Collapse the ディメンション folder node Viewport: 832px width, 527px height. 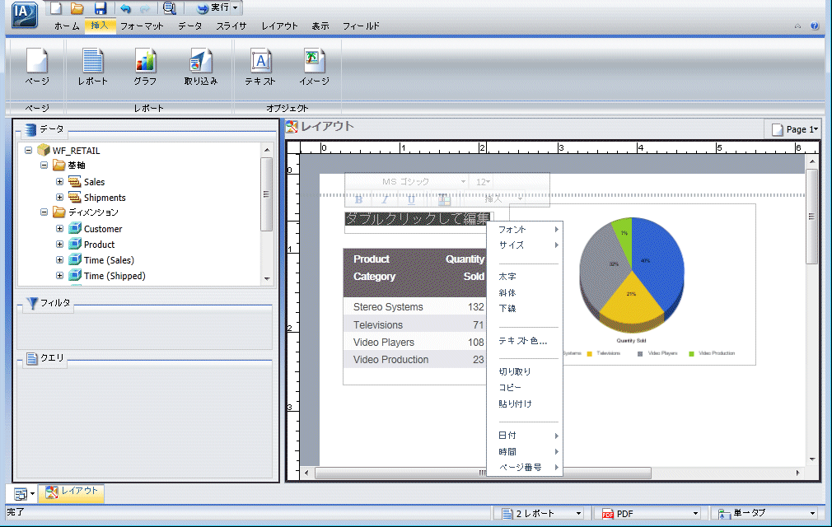(x=44, y=212)
